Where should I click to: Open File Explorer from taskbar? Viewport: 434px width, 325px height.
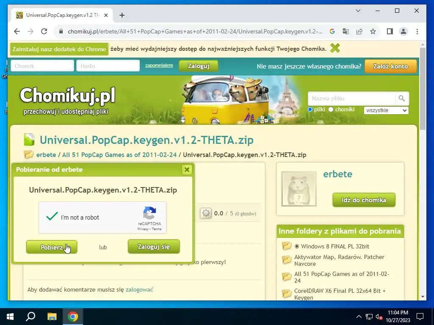pyautogui.click(x=52, y=317)
